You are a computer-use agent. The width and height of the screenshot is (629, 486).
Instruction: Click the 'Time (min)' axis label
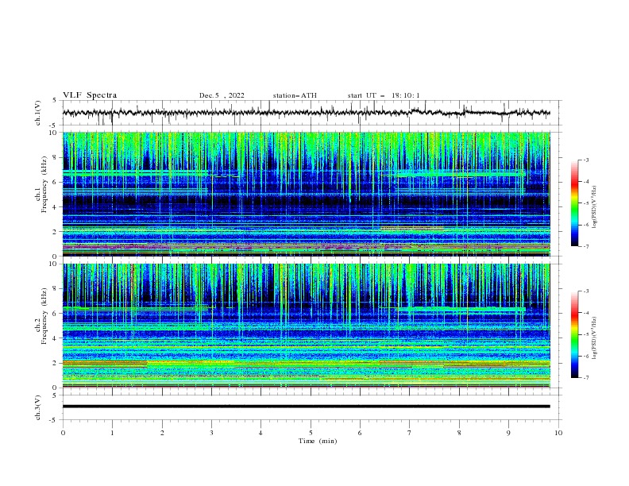[x=318, y=441]
